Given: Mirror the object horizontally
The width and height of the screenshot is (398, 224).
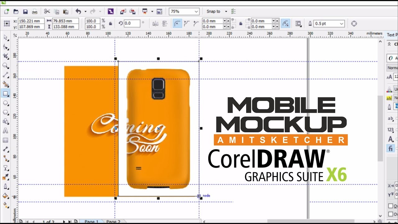Looking at the screenshot, I should point(155,24).
